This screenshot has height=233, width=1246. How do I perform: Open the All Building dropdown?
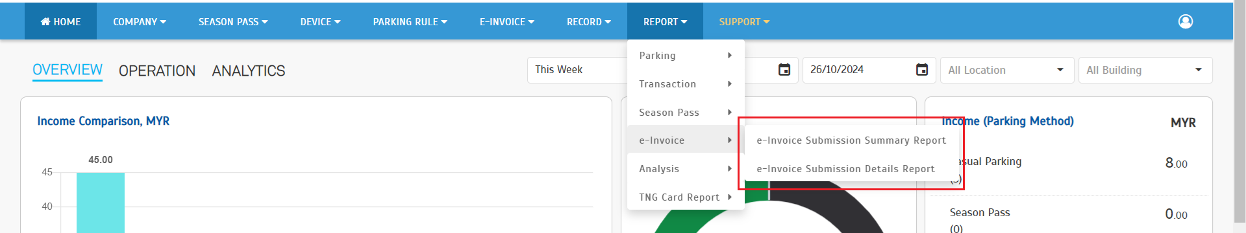(1145, 70)
